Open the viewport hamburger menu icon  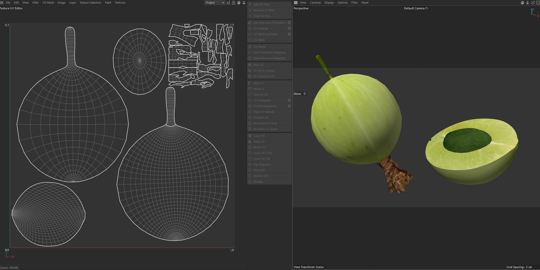[296, 3]
